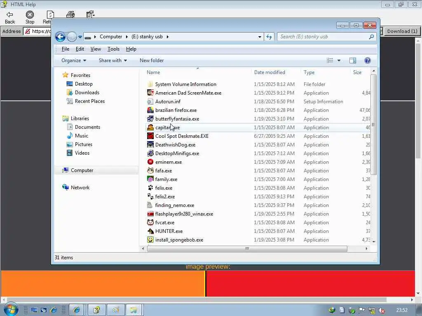Select butterflyfantasia.exe icon
The height and width of the screenshot is (316, 422).
tap(150, 118)
